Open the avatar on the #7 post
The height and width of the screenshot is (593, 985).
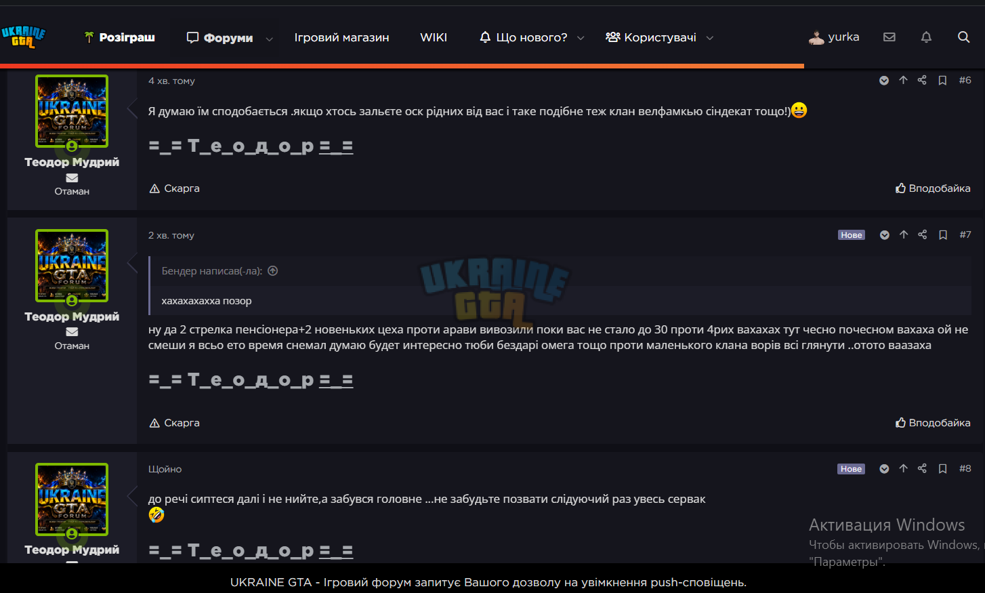coord(72,266)
